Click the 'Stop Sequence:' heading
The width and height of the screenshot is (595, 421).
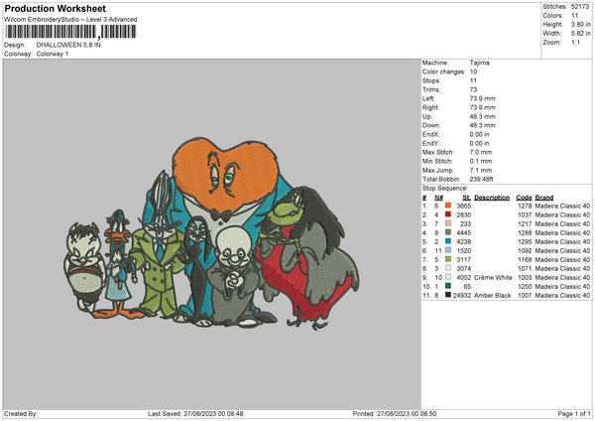(x=445, y=189)
